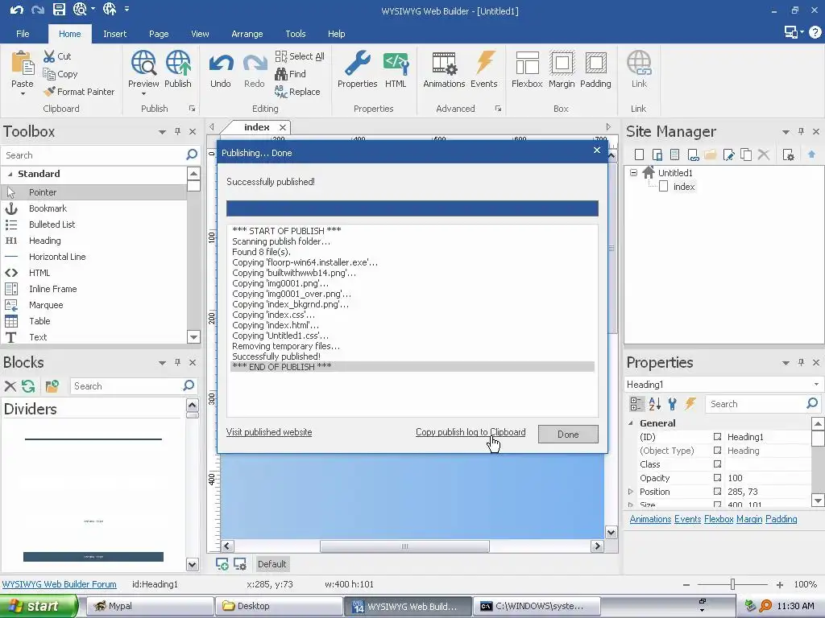This screenshot has width=825, height=618.
Task: Collapse the Untitled1 site tree node
Action: point(633,172)
